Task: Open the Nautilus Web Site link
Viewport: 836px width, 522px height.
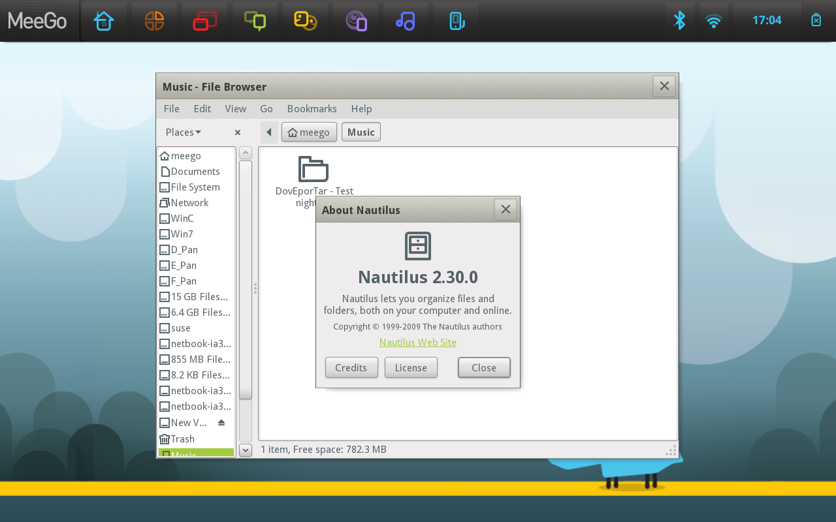Action: click(418, 343)
